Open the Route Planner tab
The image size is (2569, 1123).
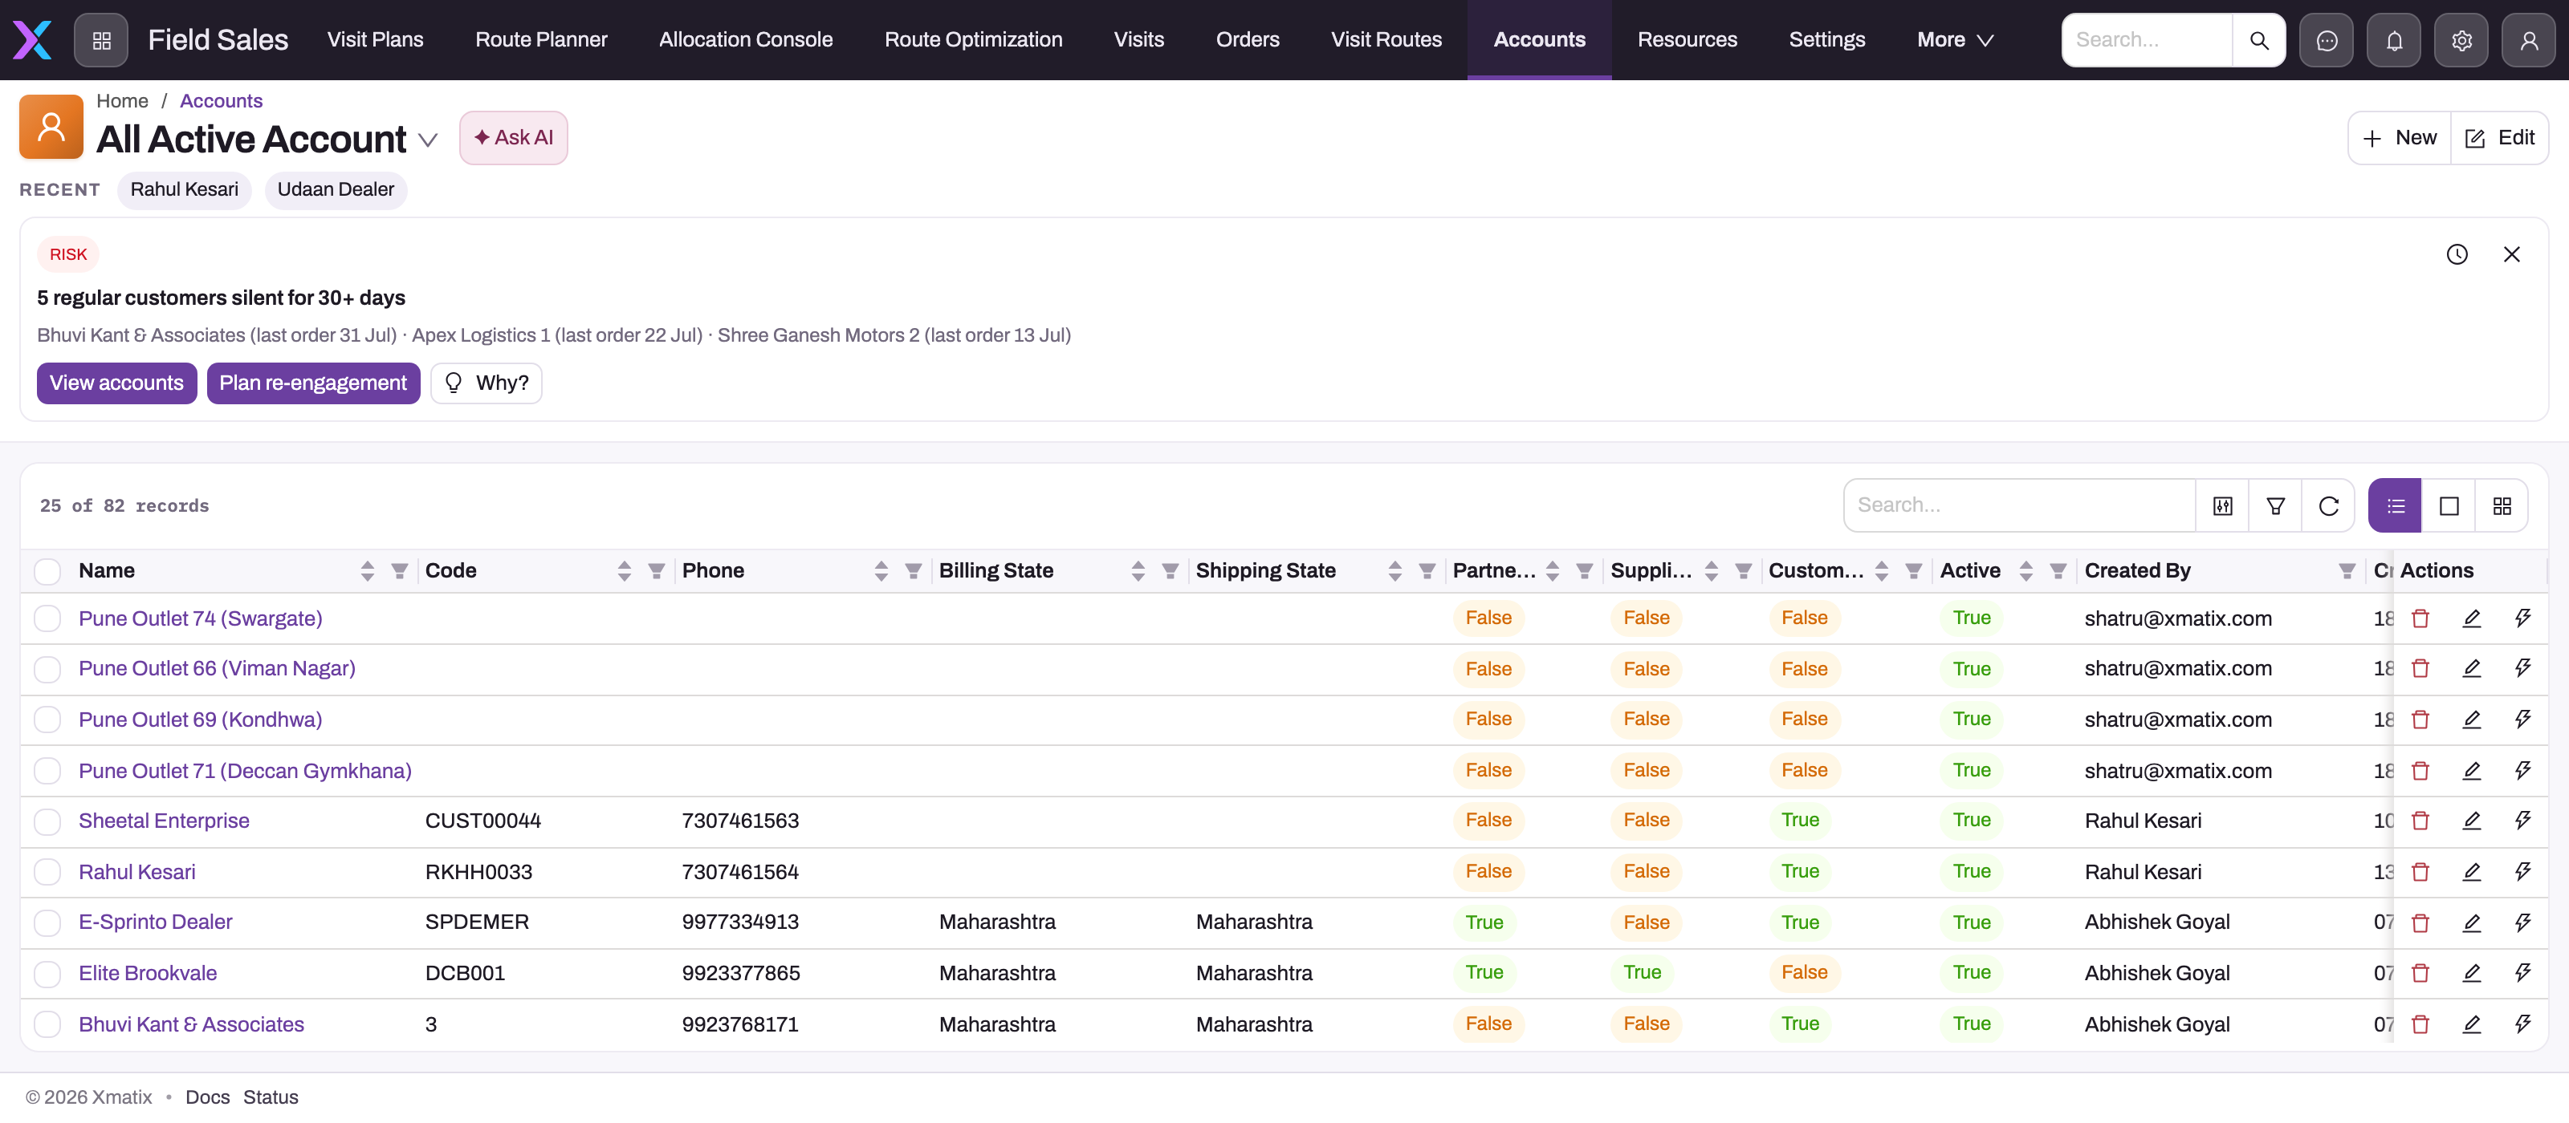(x=540, y=40)
